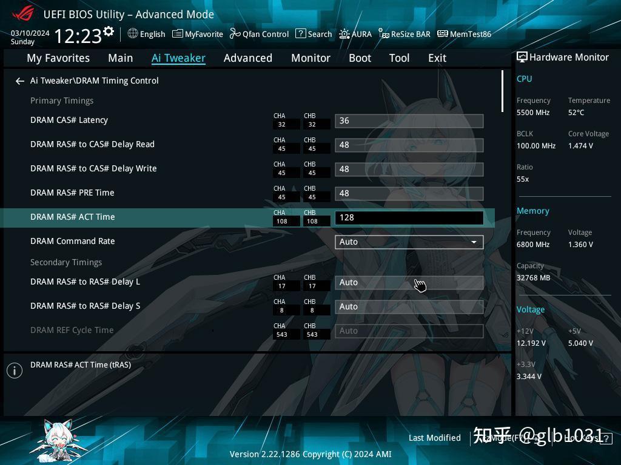
Task: Click Core Voltage 1.474 V value
Action: (580, 146)
